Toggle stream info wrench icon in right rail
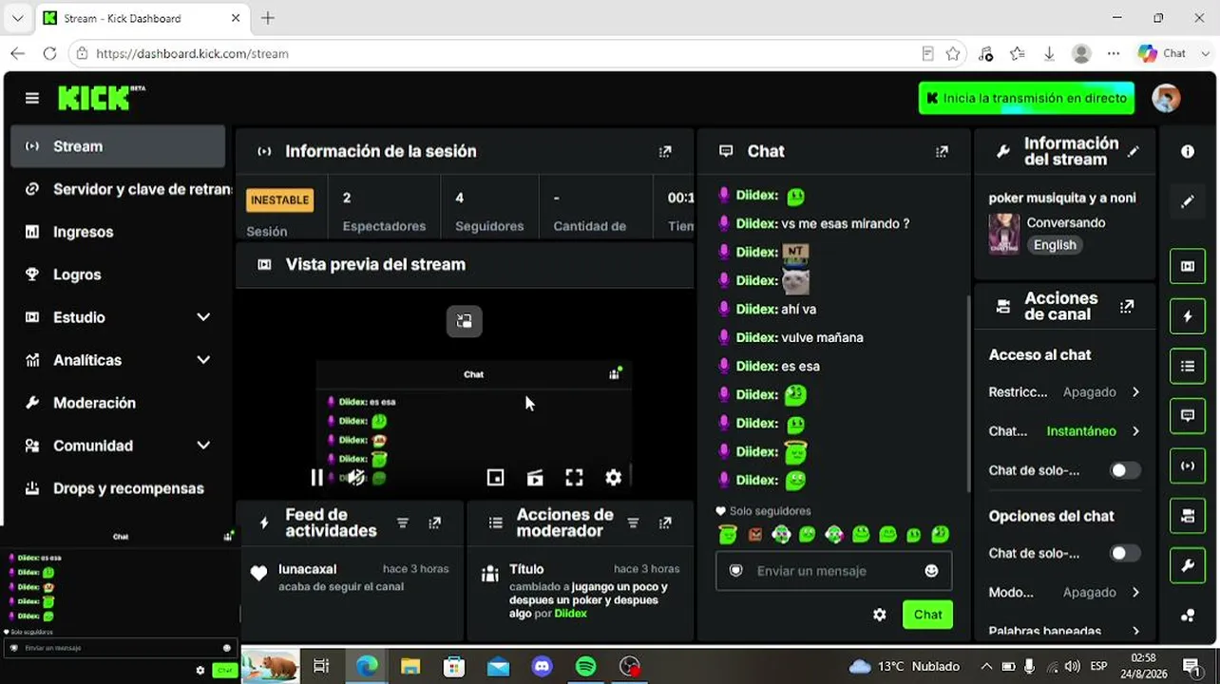The image size is (1220, 684). click(1188, 566)
